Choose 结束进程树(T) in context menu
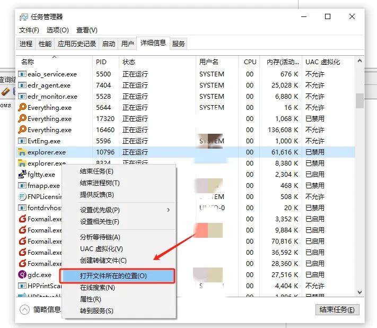 [119, 183]
